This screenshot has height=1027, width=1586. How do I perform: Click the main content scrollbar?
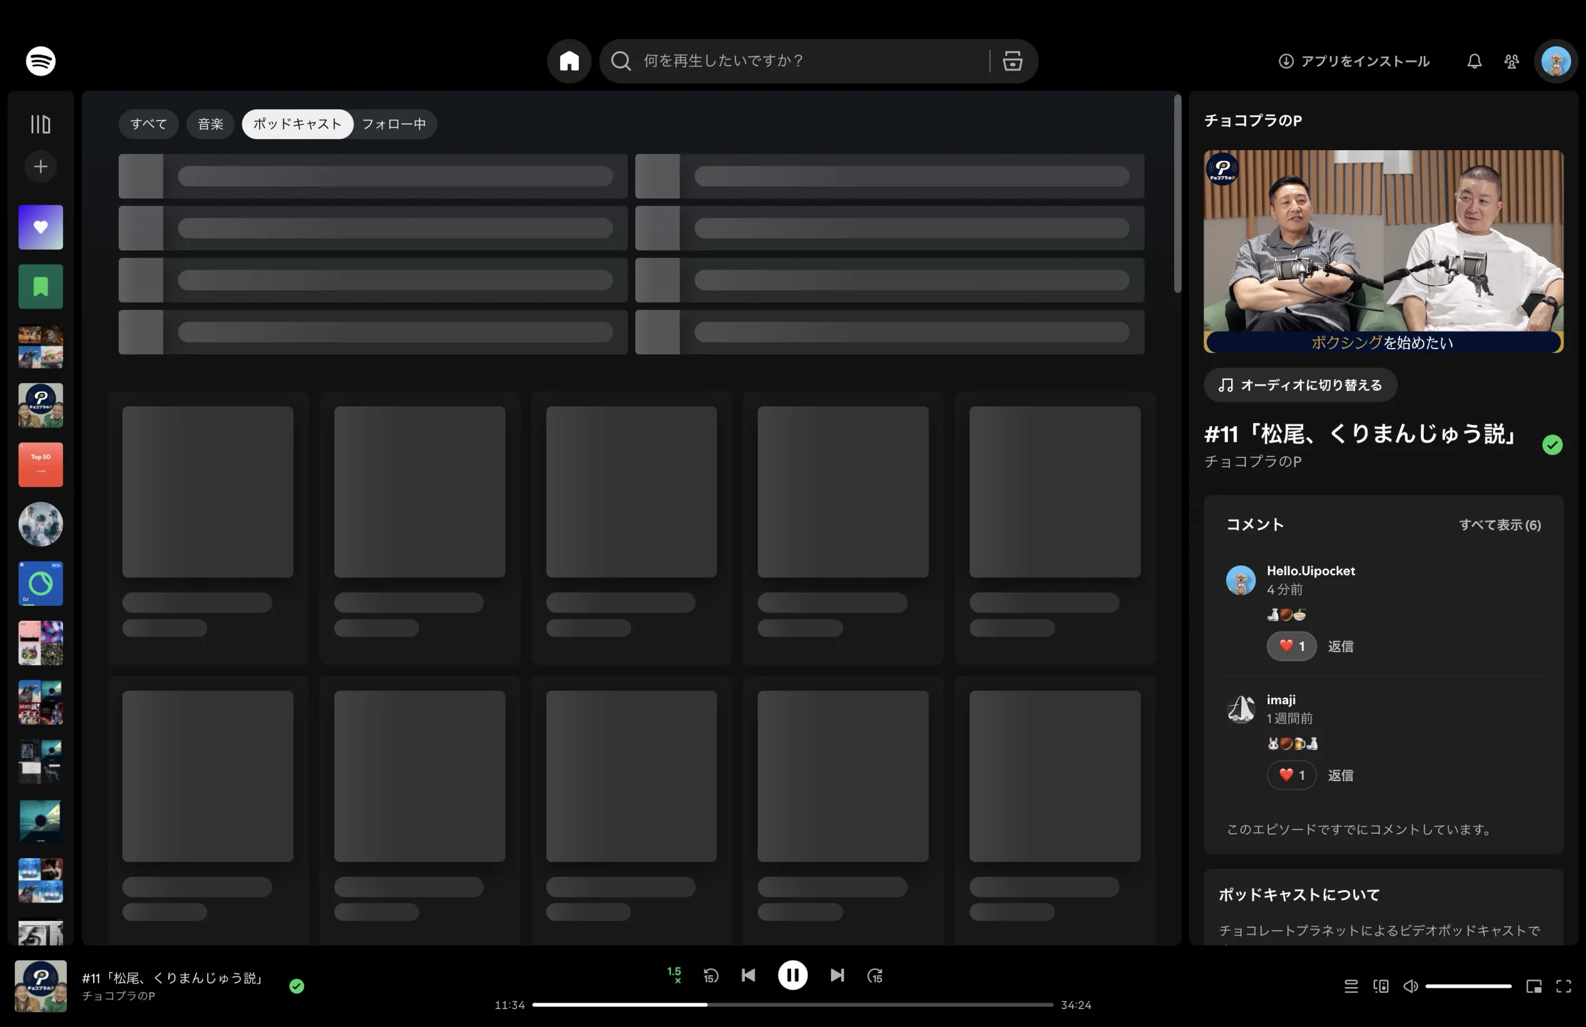point(1177,193)
